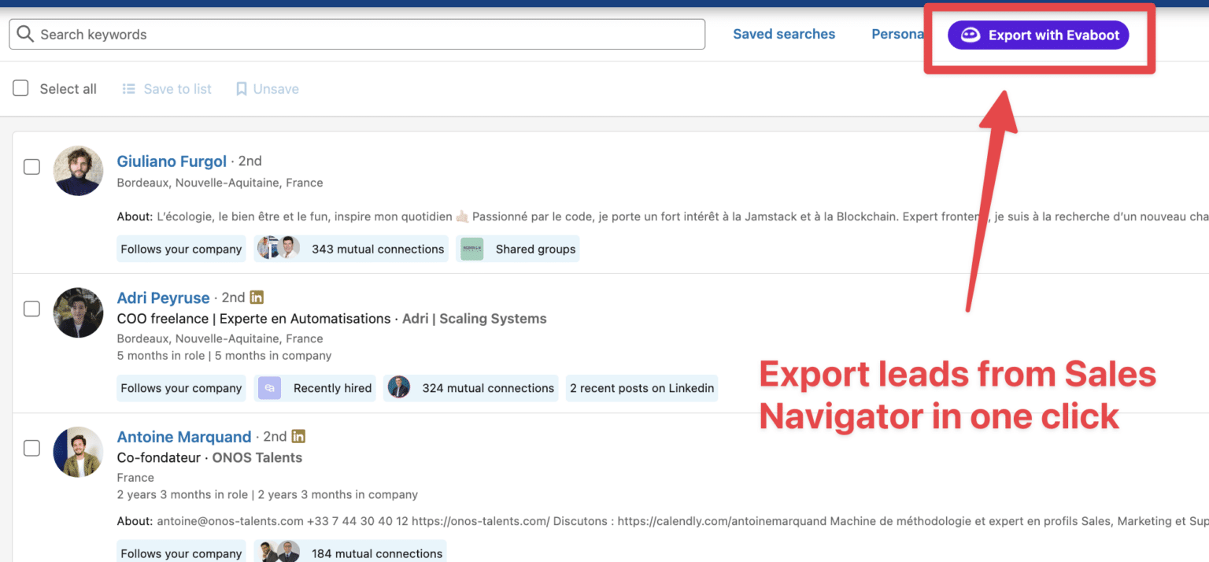Open Saved searches
The image size is (1209, 562).
tap(784, 34)
